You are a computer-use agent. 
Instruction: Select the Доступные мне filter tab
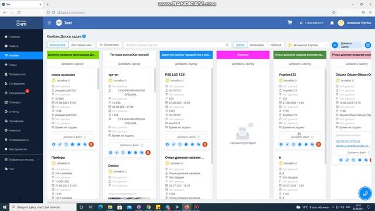tap(81, 45)
